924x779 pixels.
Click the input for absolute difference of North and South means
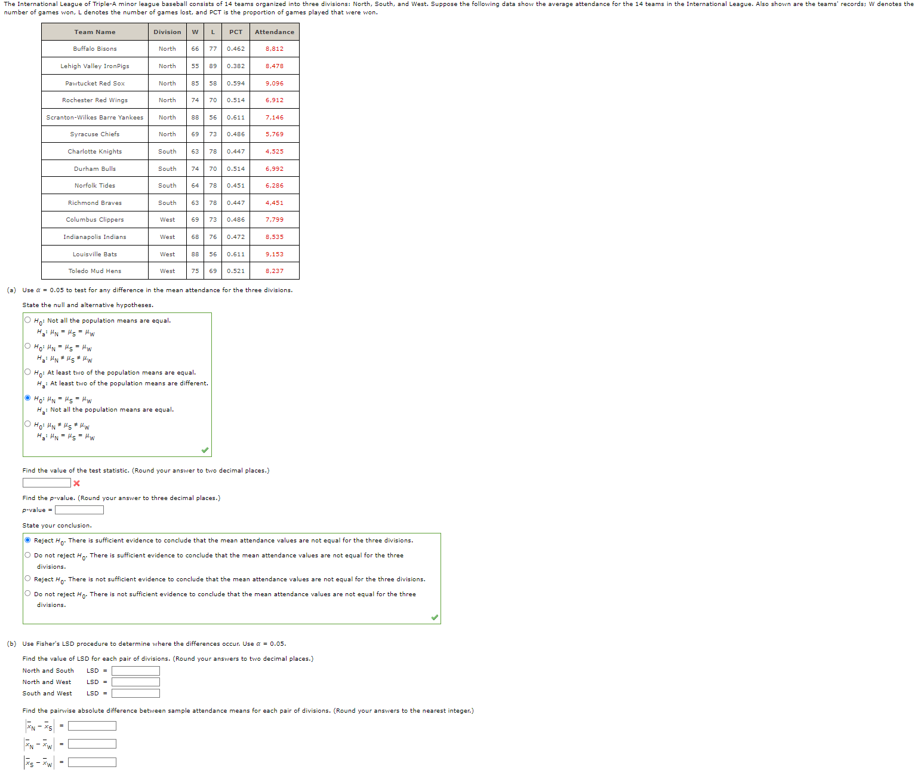click(91, 725)
